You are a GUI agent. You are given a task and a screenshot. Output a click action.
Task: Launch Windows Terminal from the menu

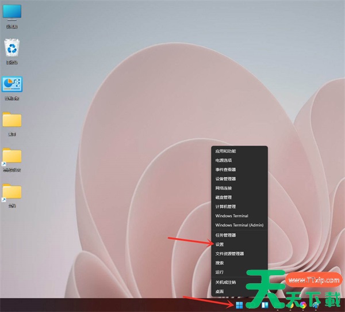click(239, 216)
